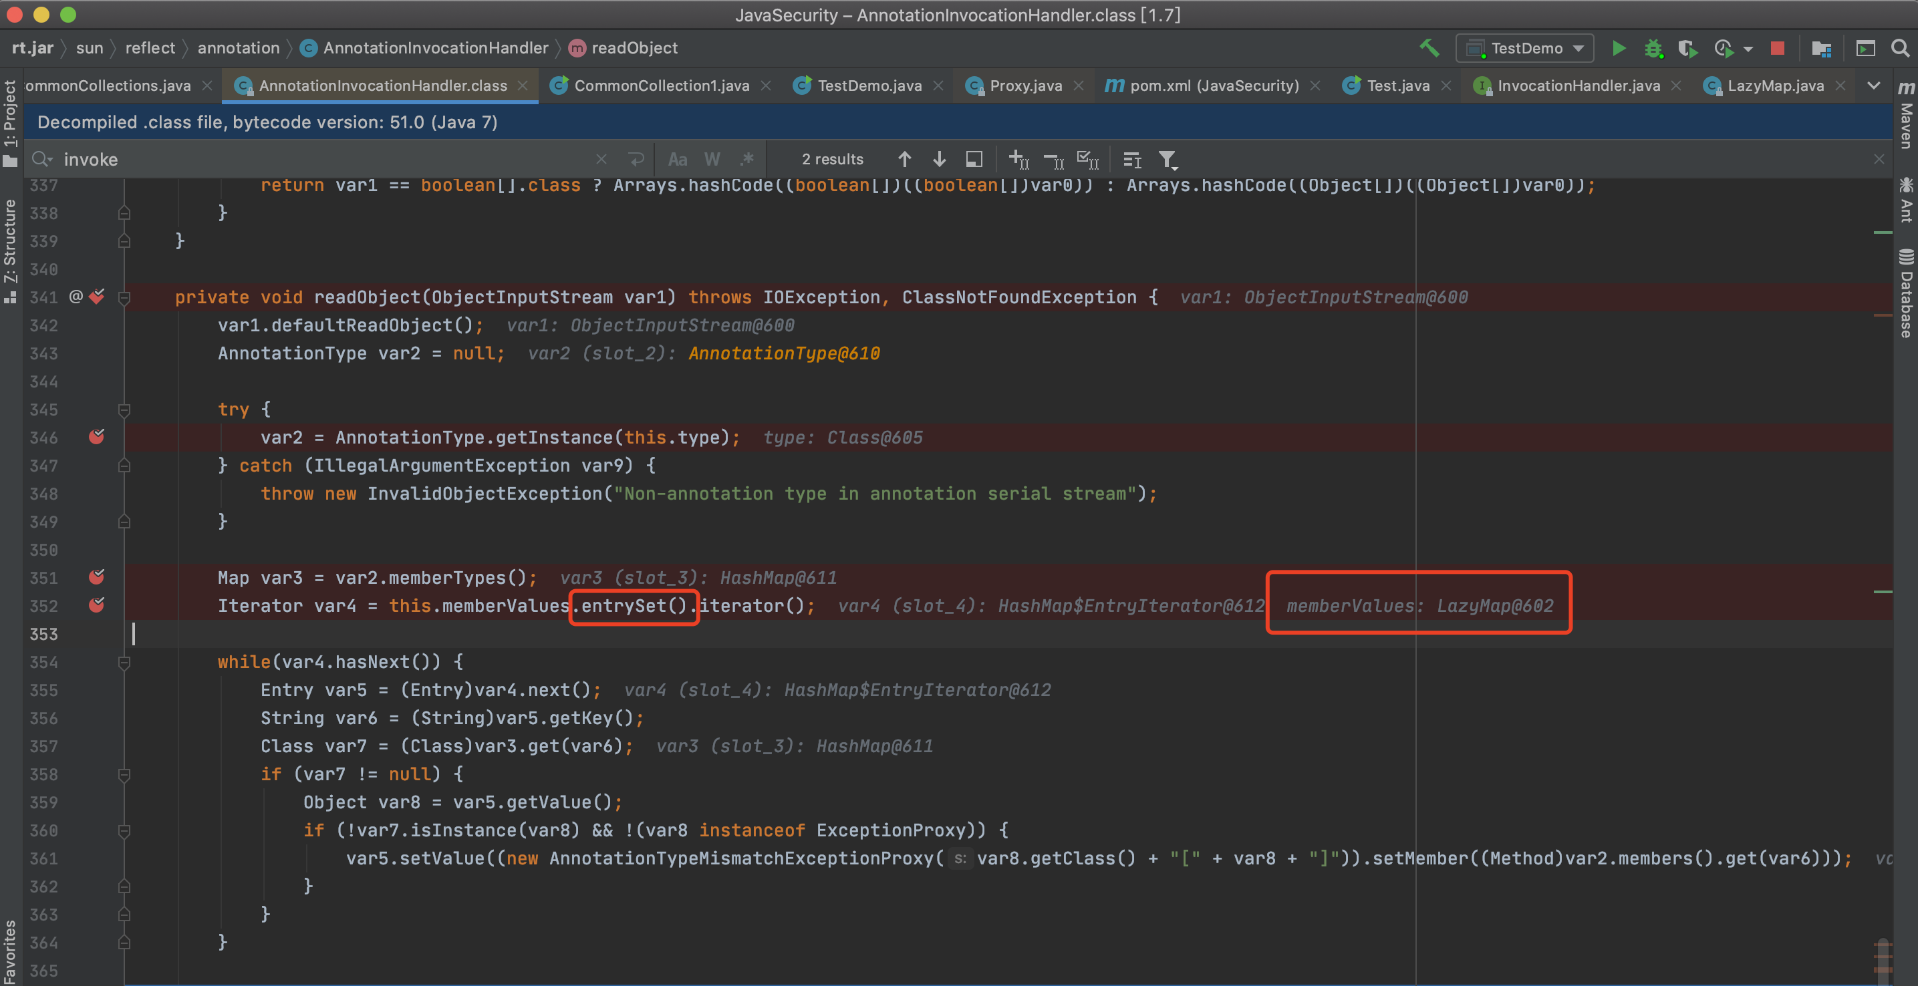Switch to the LazyMap.java tab
Image resolution: width=1918 pixels, height=986 pixels.
click(x=1775, y=86)
